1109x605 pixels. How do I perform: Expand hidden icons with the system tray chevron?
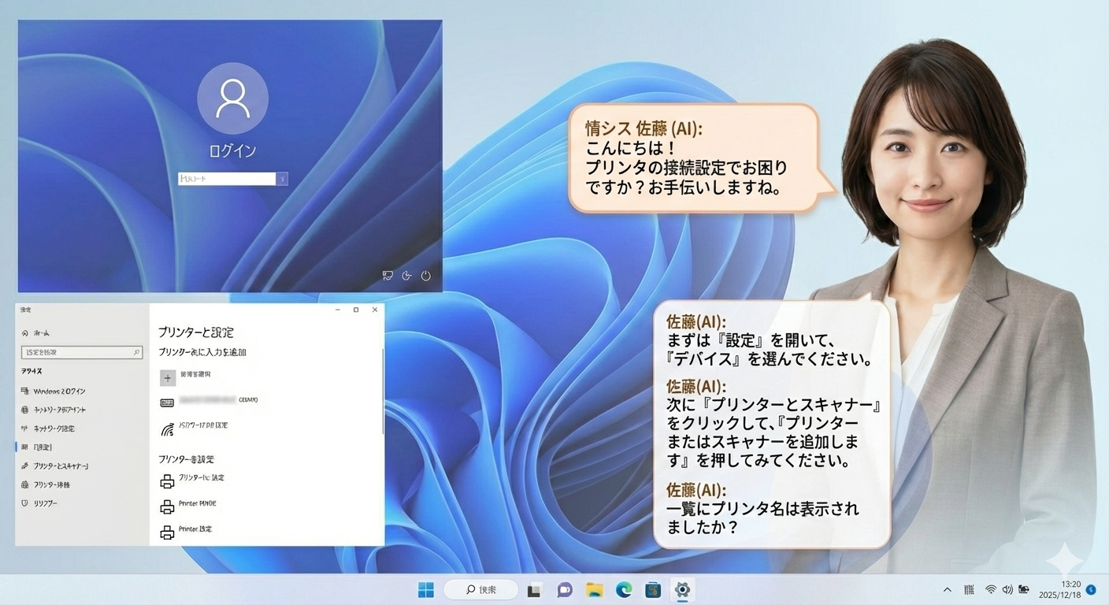(947, 589)
